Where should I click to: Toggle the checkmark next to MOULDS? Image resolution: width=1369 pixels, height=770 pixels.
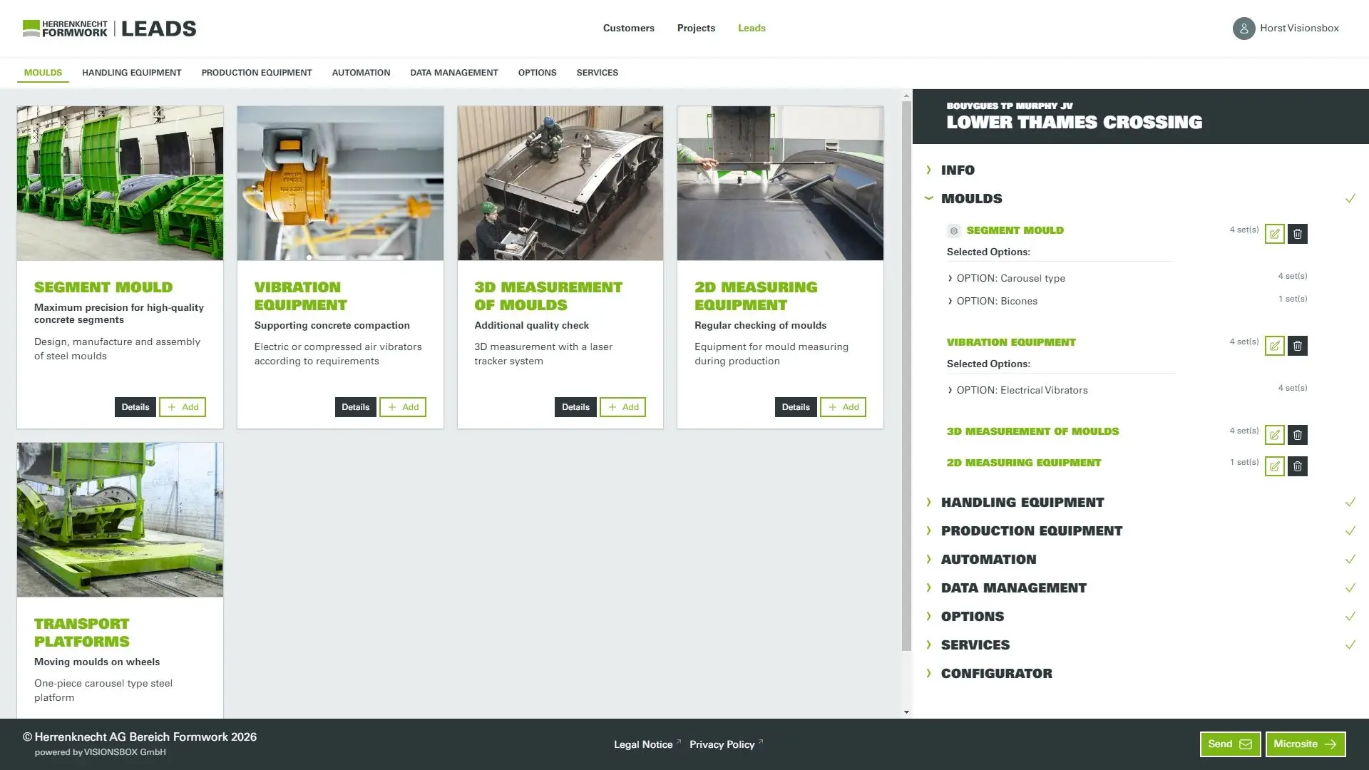(1350, 198)
